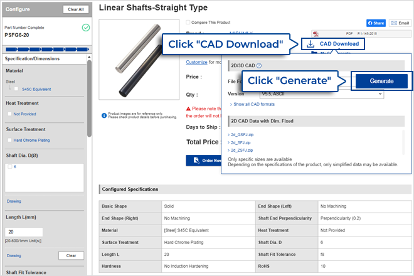414x276 pixels.
Task: Open the 2D/3D CAD help icon
Action: (x=259, y=65)
